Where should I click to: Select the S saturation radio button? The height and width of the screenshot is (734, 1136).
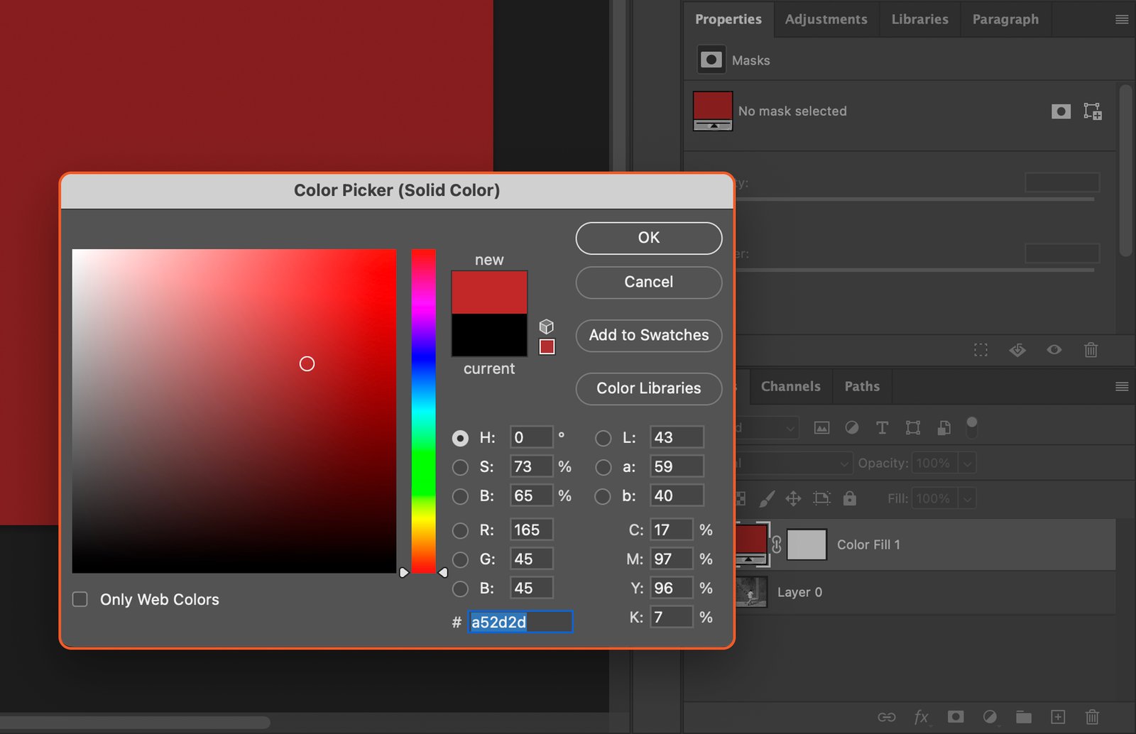(x=460, y=467)
